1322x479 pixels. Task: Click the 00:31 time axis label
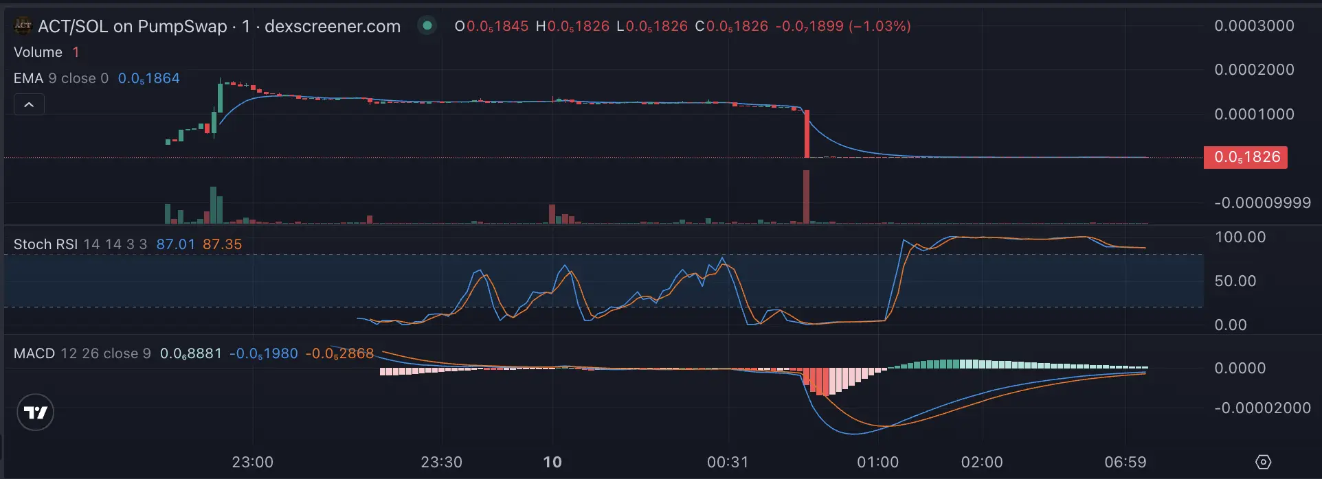point(728,462)
